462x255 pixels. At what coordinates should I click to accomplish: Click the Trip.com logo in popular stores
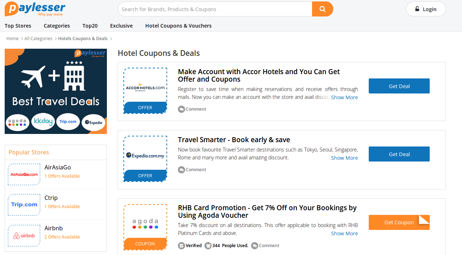click(x=24, y=205)
